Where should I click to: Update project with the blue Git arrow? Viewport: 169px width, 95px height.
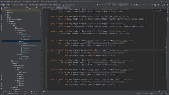(x=147, y=5)
